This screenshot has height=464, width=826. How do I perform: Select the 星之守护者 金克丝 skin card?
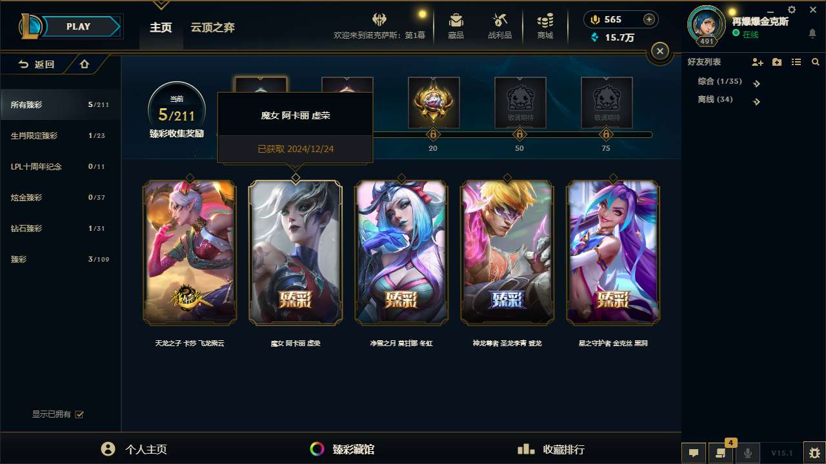click(x=613, y=252)
